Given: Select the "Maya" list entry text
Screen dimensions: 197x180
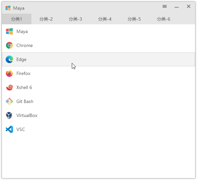Looking at the screenshot, I should pos(22,31).
